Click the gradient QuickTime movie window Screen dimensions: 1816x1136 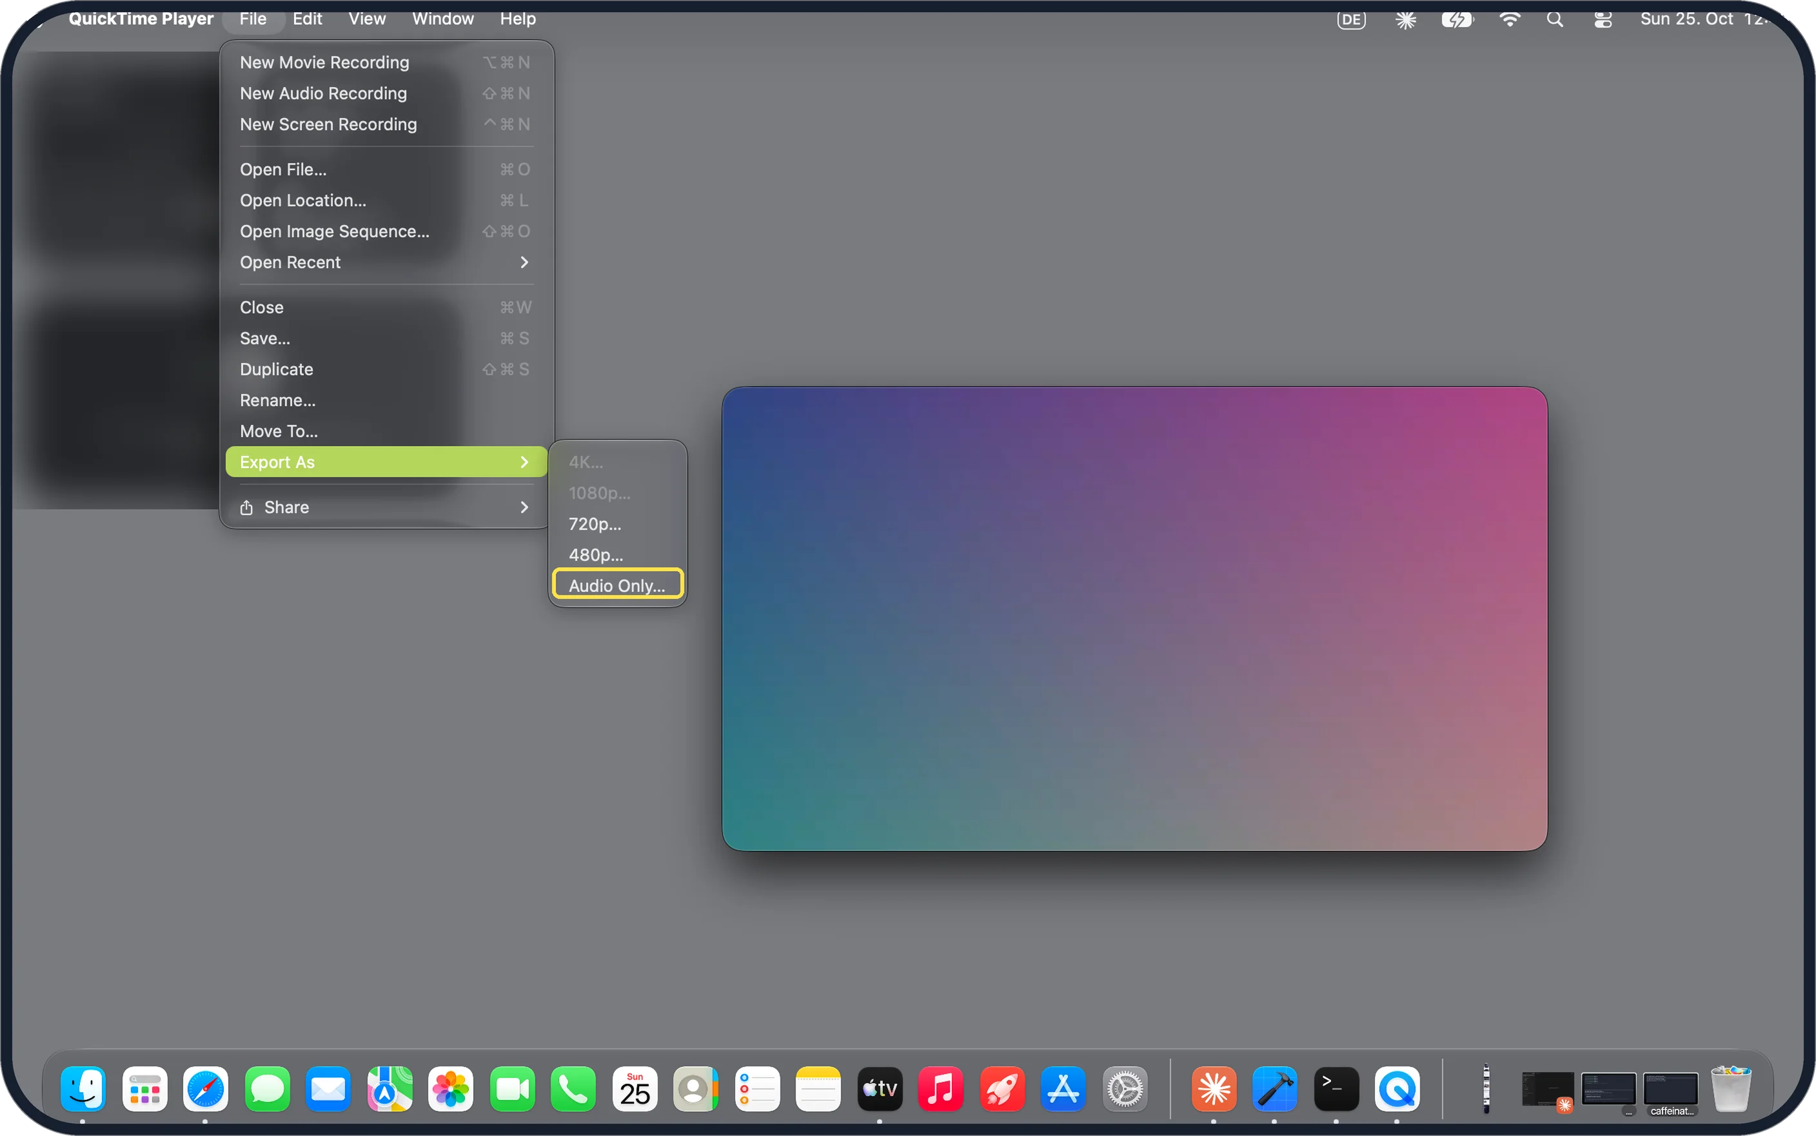(1134, 618)
